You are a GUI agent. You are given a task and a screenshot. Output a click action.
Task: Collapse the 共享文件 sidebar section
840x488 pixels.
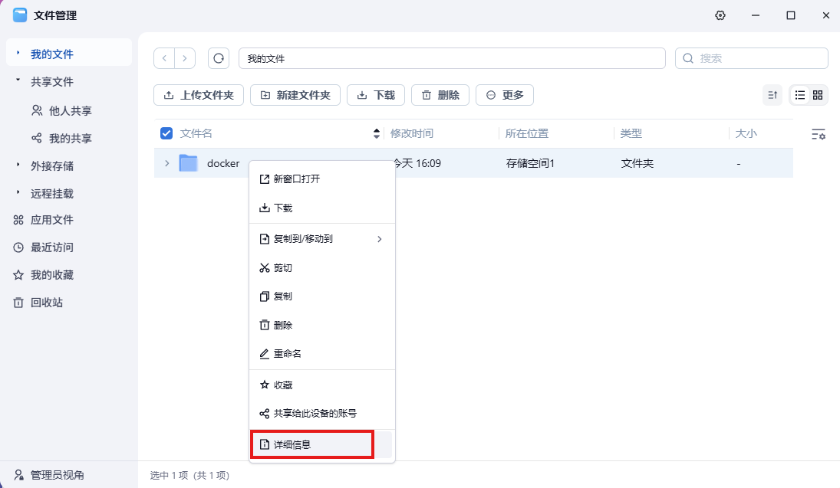pos(18,81)
